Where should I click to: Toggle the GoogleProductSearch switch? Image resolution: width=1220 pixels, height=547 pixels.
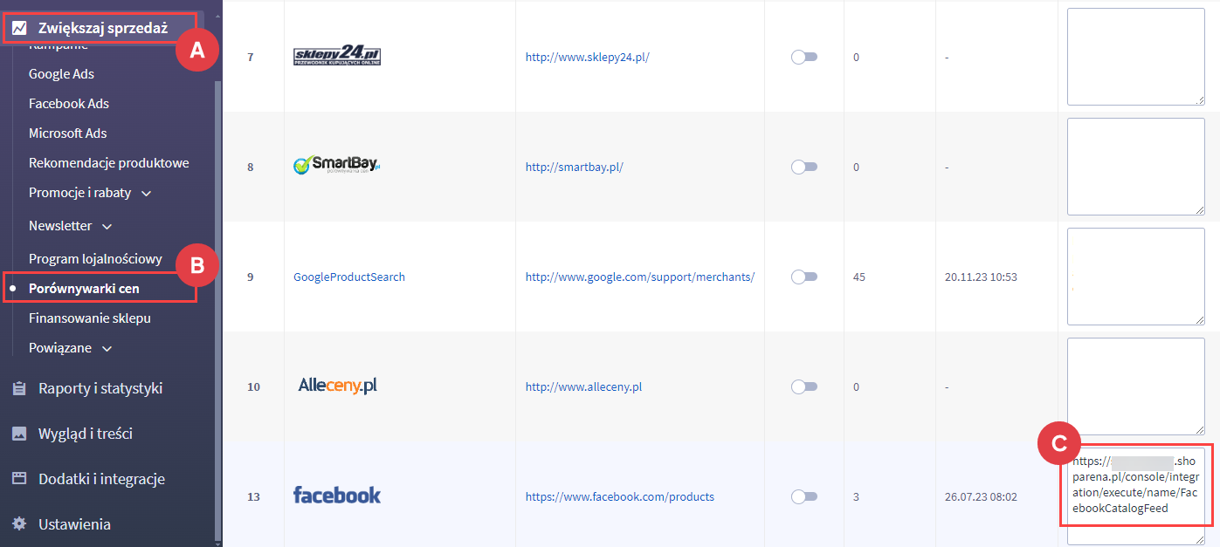803,277
